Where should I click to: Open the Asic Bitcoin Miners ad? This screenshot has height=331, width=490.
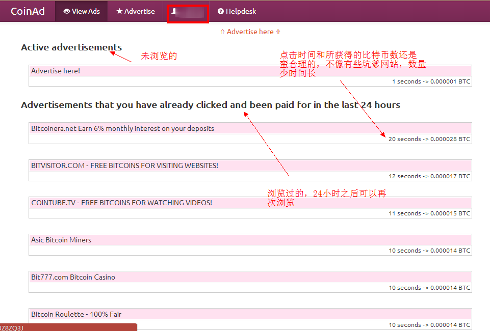coord(61,240)
